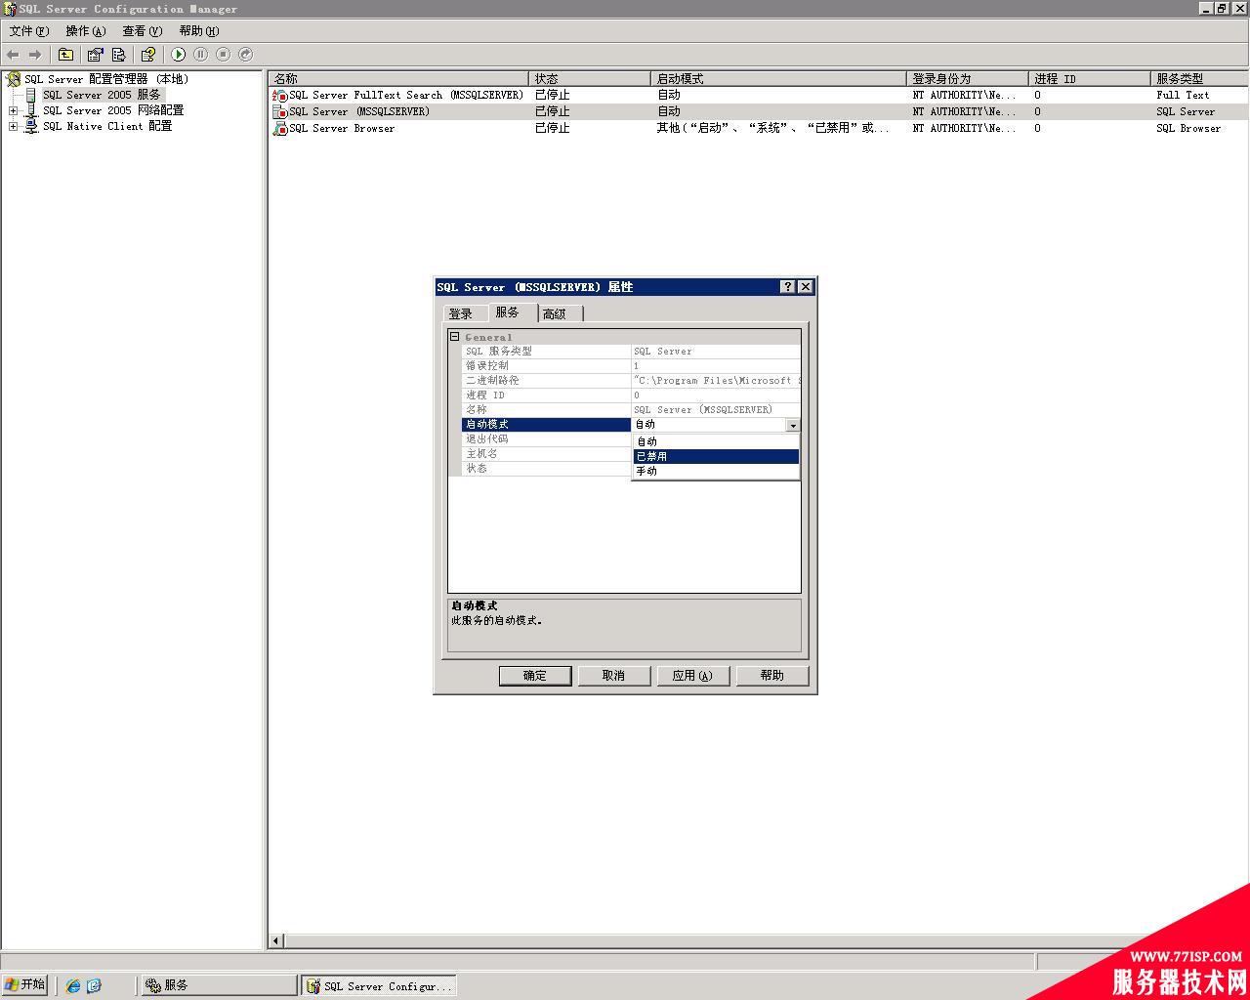Switch to 服务 taskbar window

point(219,985)
